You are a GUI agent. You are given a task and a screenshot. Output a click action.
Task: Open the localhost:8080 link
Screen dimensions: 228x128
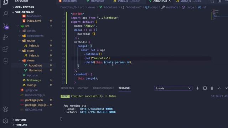coord(97,109)
